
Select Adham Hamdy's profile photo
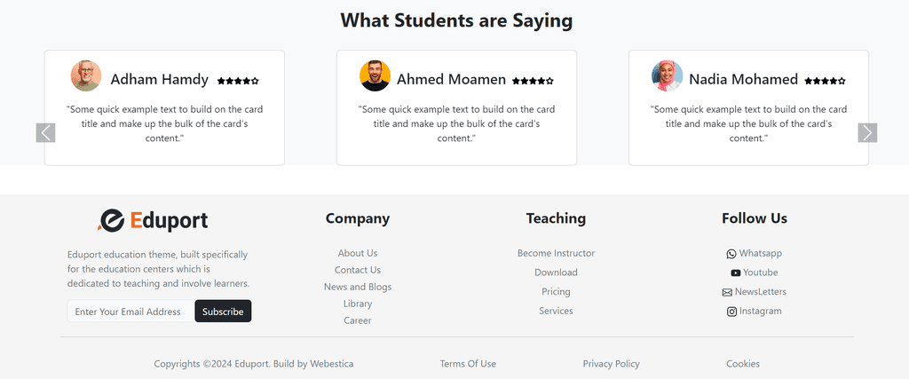(x=86, y=75)
